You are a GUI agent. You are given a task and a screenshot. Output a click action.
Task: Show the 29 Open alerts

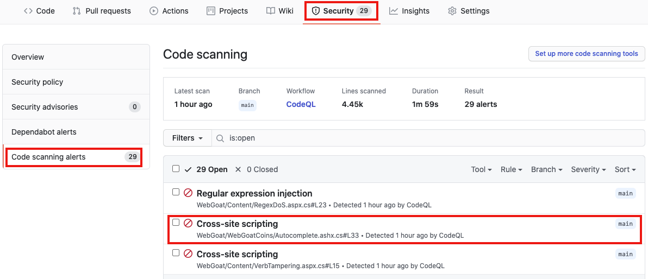click(206, 169)
